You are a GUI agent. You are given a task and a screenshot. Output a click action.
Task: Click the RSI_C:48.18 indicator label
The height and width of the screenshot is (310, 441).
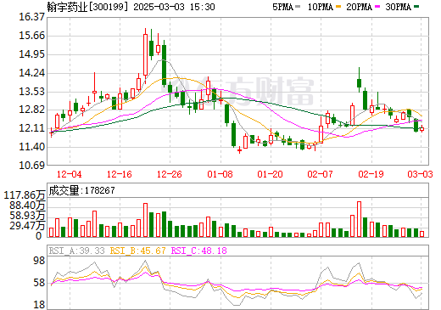click(x=199, y=251)
